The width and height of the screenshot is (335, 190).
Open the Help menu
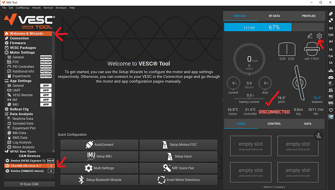tap(72, 8)
